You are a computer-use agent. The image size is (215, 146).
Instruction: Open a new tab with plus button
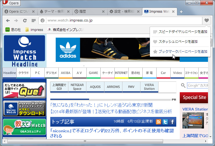pos(181,12)
